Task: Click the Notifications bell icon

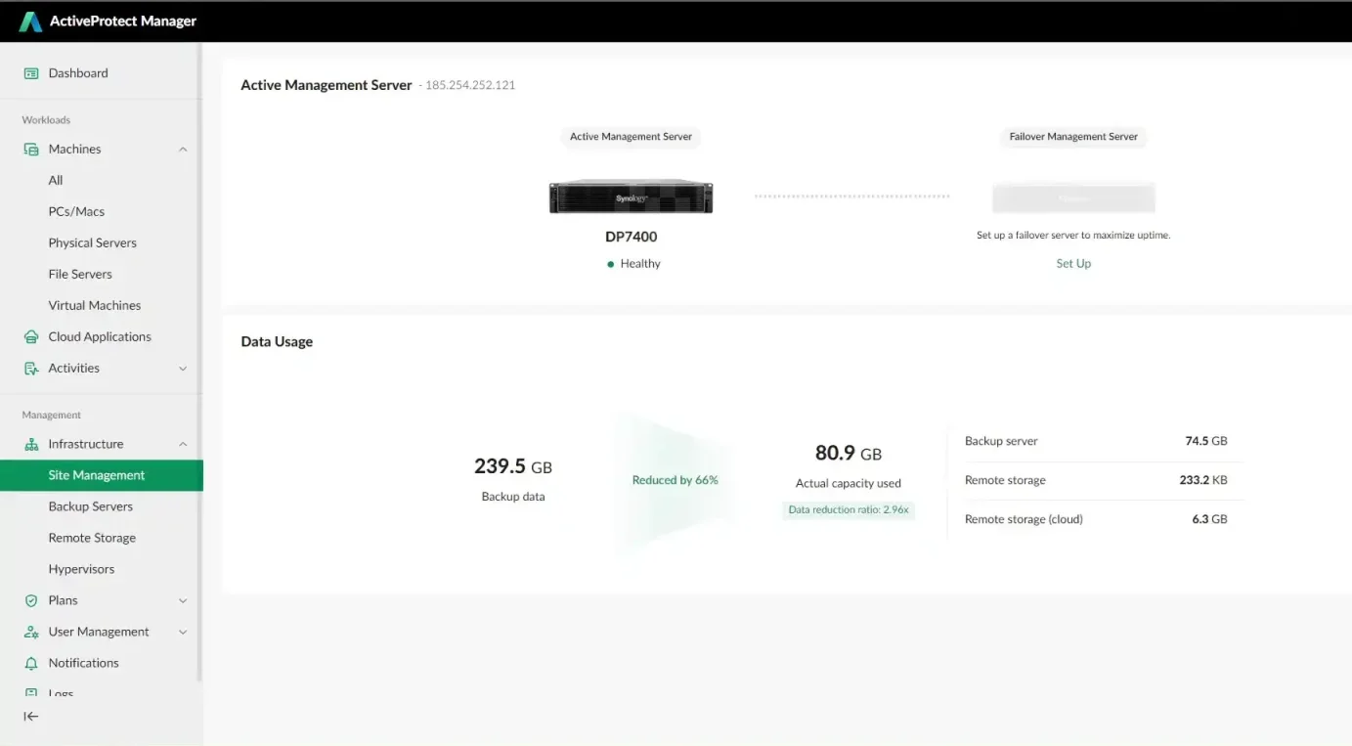Action: [31, 664]
